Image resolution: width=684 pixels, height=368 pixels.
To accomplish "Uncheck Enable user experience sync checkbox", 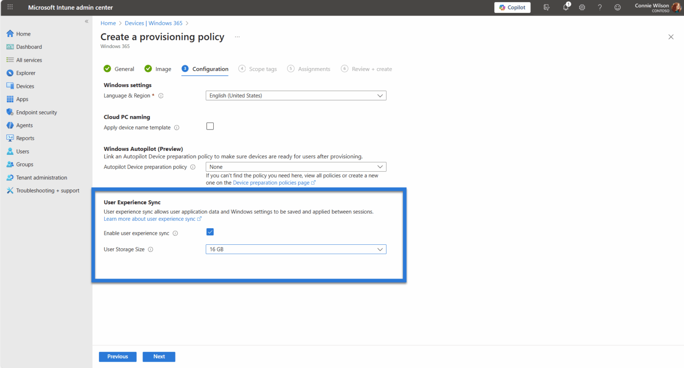I will (x=210, y=232).
